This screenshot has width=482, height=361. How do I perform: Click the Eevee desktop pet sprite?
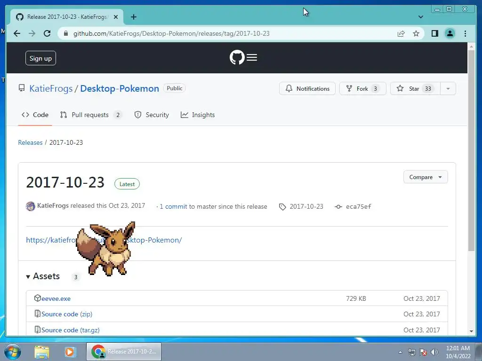(x=106, y=249)
